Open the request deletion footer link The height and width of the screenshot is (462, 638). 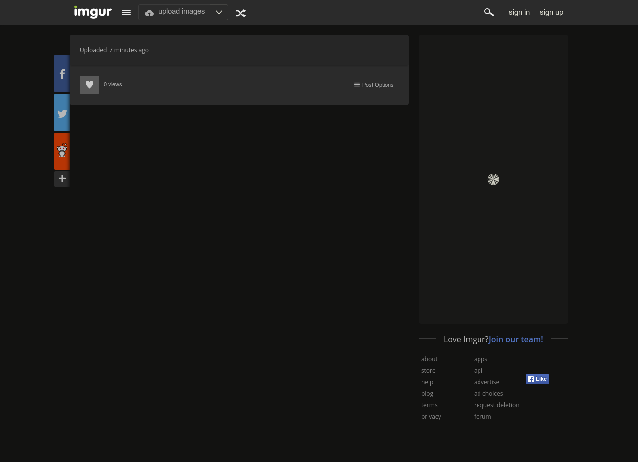tap(496, 405)
